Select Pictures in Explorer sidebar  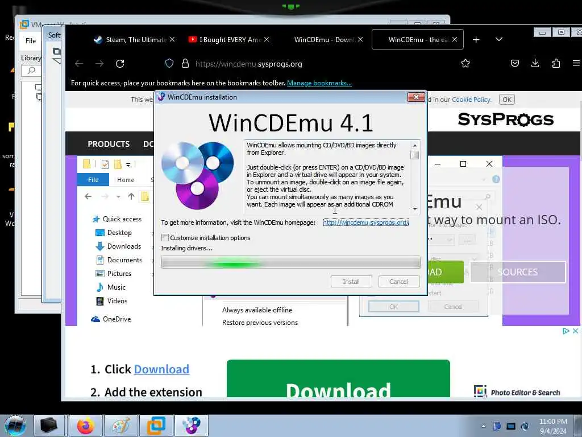coord(114,274)
